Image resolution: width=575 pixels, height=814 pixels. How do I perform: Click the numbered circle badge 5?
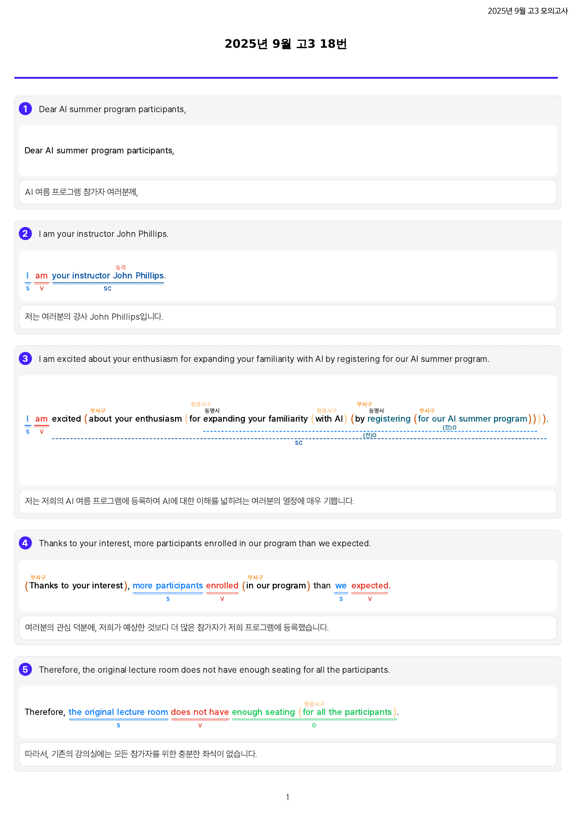tap(25, 669)
